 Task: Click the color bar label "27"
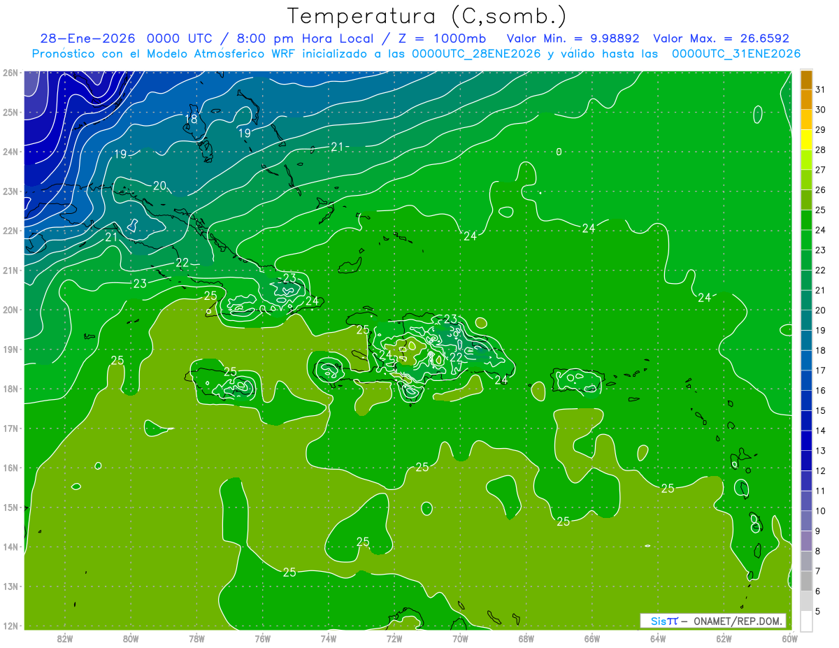[820, 170]
